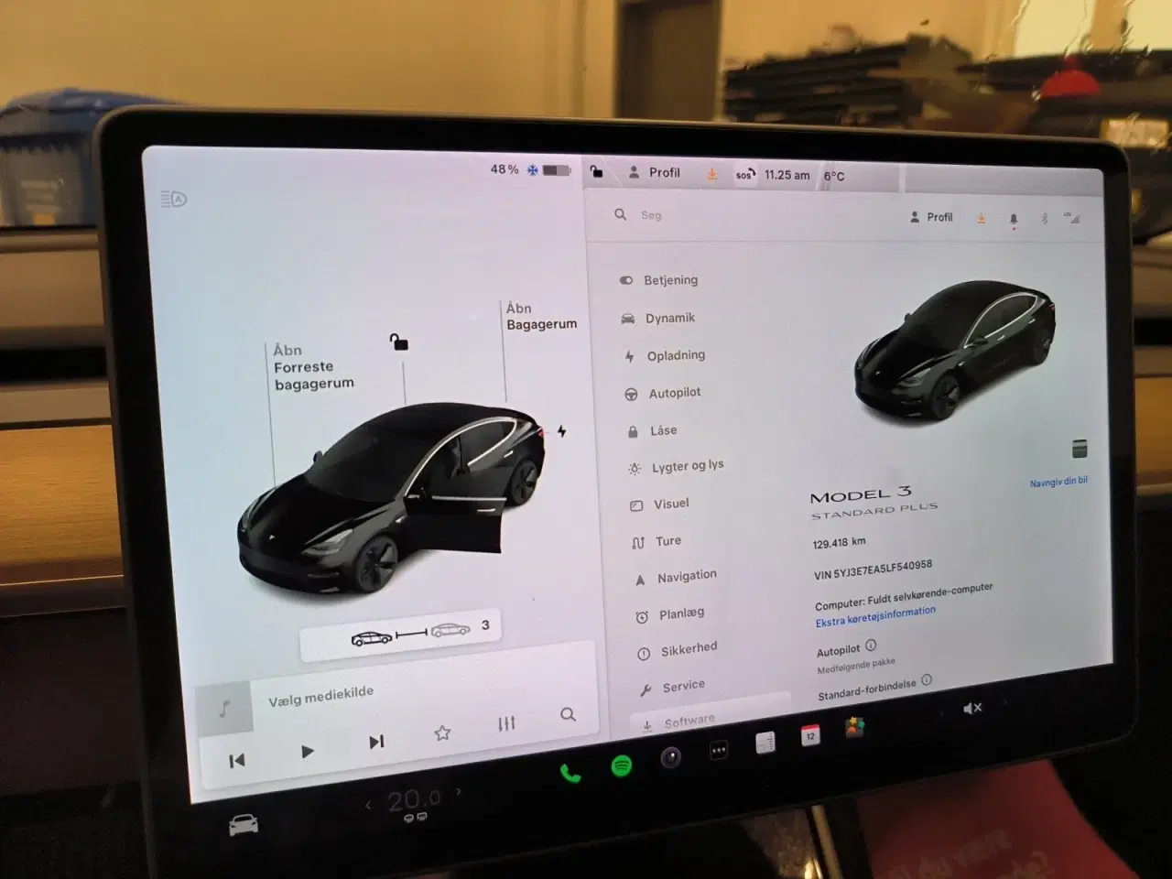The width and height of the screenshot is (1172, 879).
Task: Tap Åbn Forreste bagagerum to open frunk
Action: (313, 366)
